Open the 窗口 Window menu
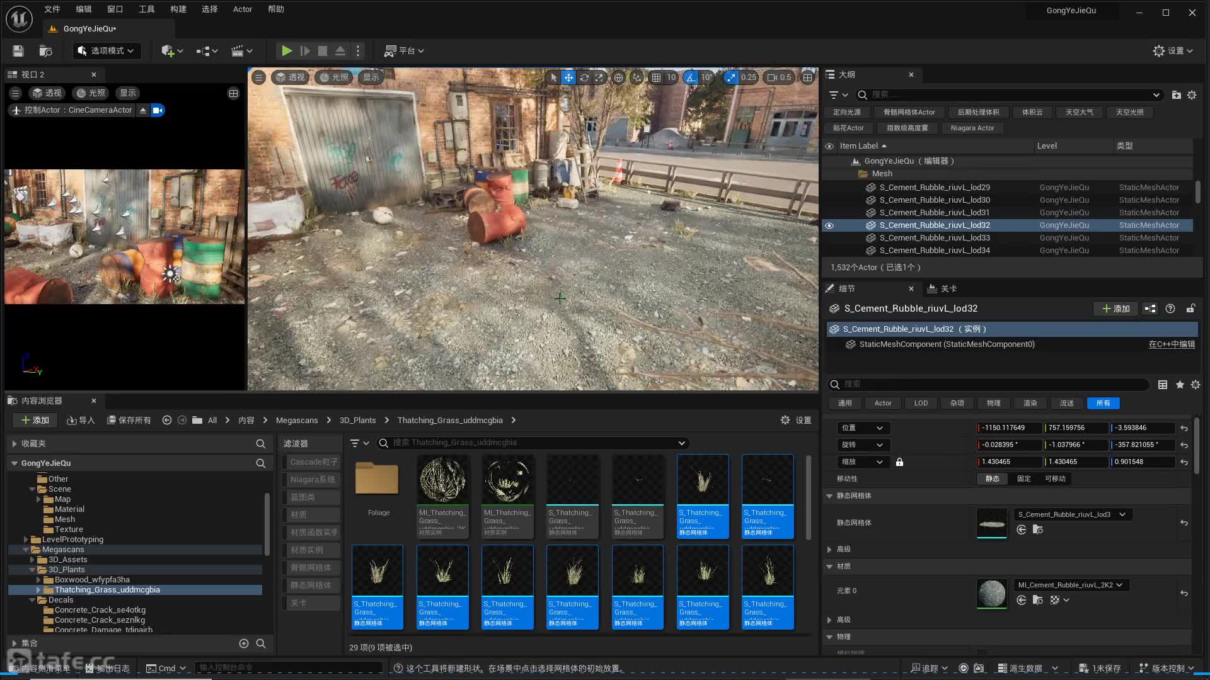 (115, 9)
